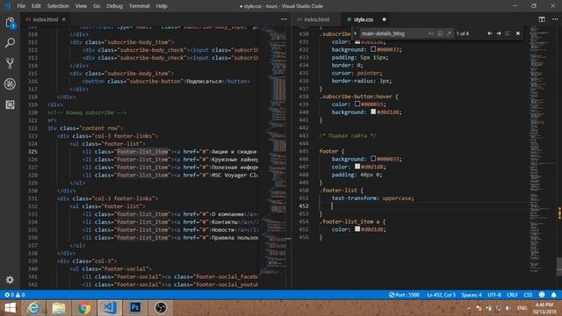Click the right editor vertical scrollbar thumb
This screenshot has width=562, height=316.
click(559, 266)
